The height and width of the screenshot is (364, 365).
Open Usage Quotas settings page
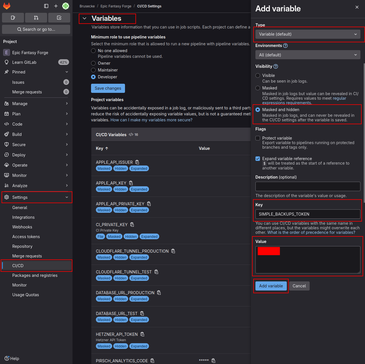[x=36, y=295]
